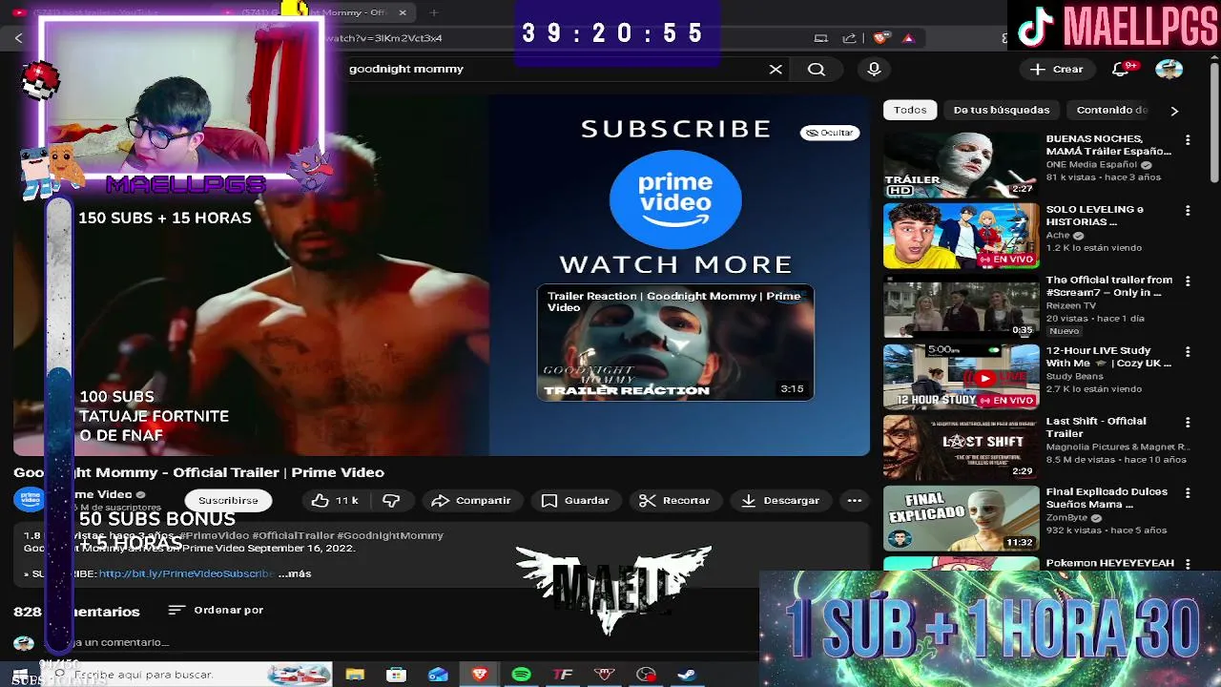This screenshot has height=687, width=1221.
Task: Select the De tus búsquedas chip
Action: pyautogui.click(x=1002, y=110)
